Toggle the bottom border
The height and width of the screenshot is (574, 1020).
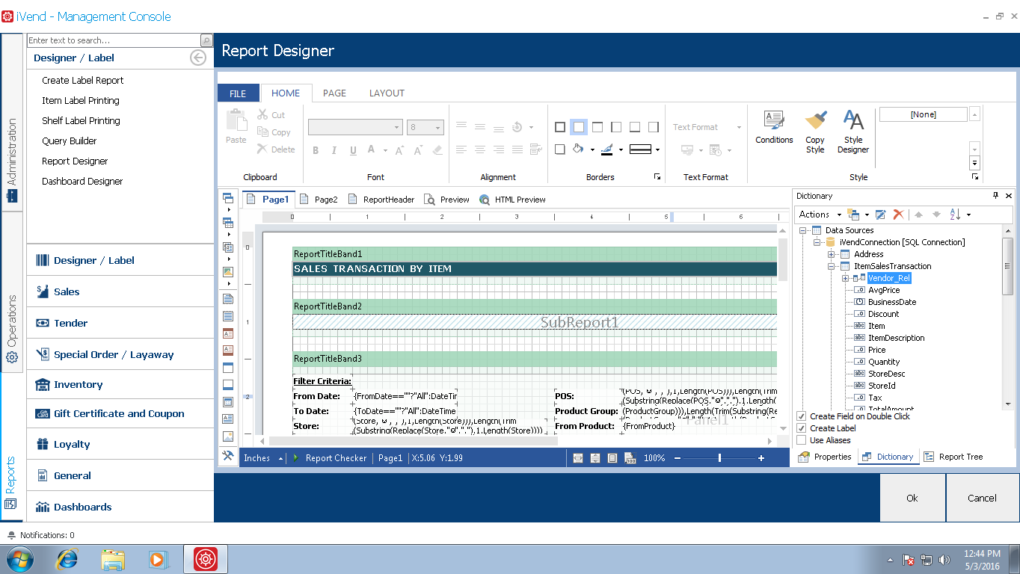click(634, 127)
